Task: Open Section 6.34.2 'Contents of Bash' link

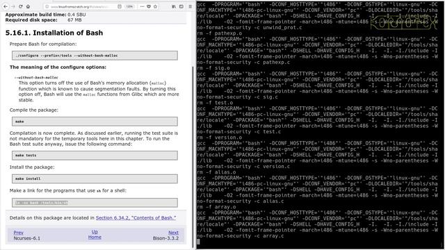Action: pos(136,217)
